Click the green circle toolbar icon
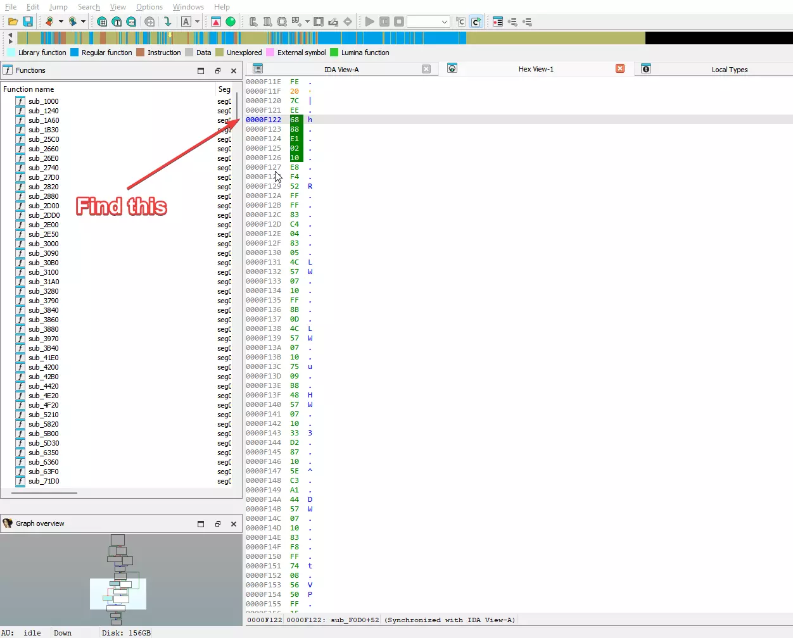793x638 pixels. point(231,22)
